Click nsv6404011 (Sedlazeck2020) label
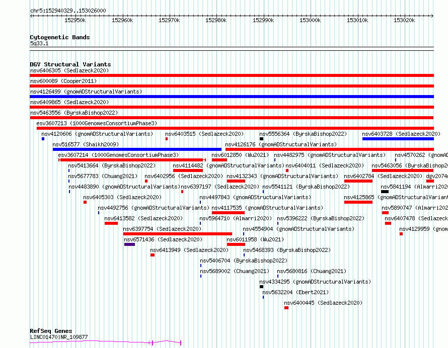448x348 pixels. [x=325, y=165]
